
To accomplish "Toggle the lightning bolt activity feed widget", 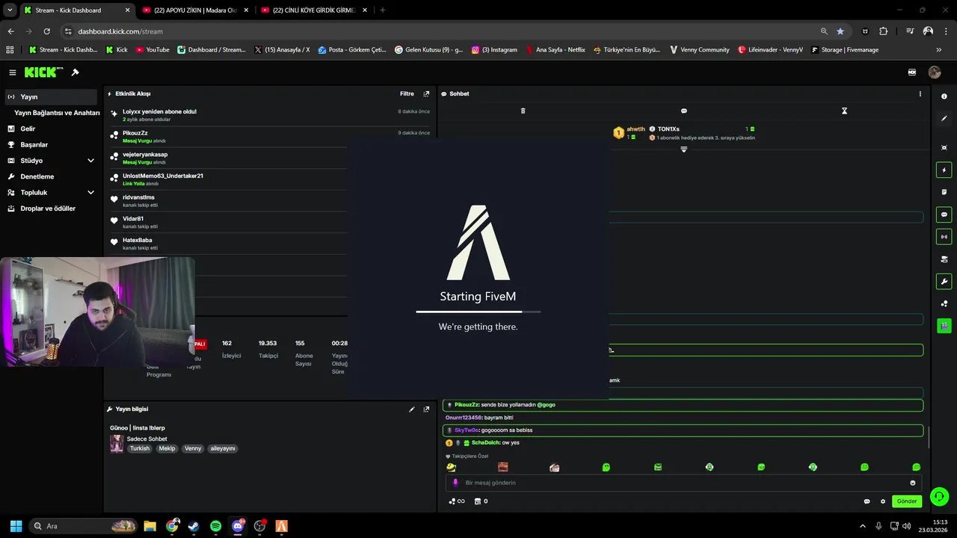I will [x=944, y=170].
